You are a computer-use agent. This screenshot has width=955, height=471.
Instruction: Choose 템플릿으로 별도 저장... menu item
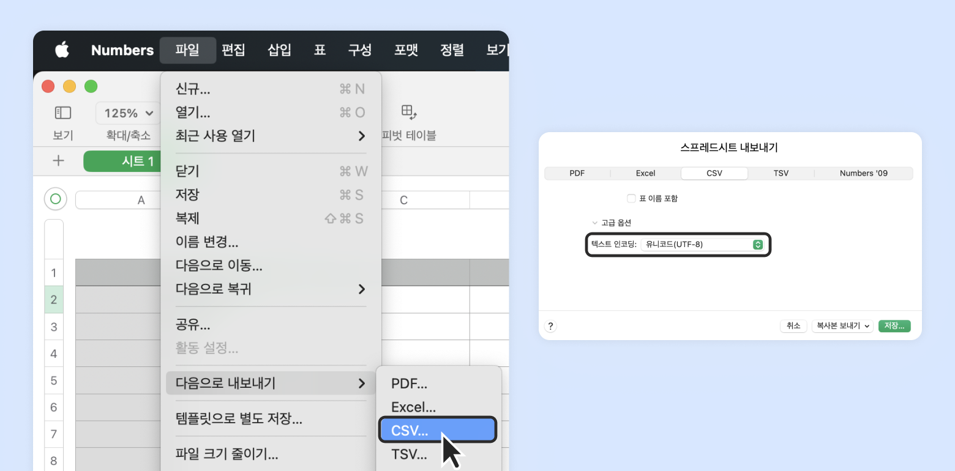tap(271, 419)
